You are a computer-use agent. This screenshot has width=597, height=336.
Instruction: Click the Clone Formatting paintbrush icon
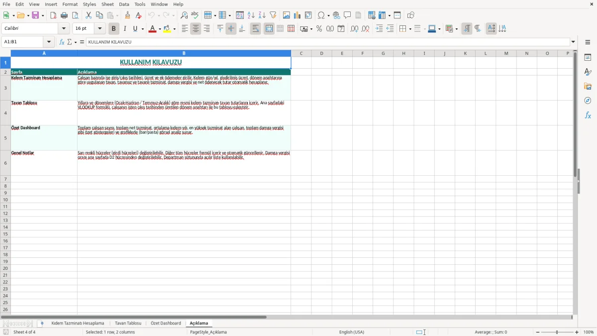point(127,15)
